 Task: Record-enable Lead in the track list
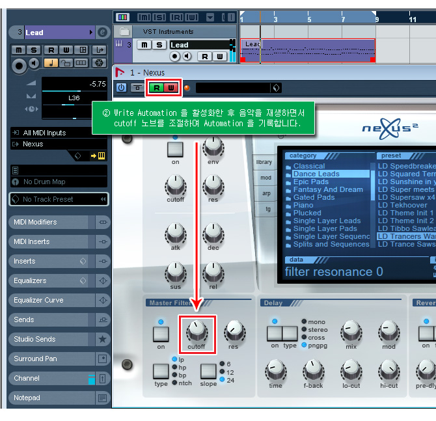pos(174,57)
